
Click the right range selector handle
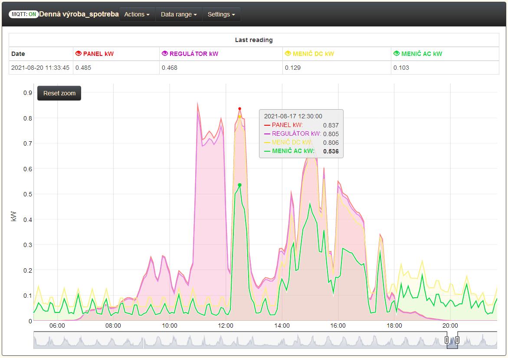tap(457, 340)
